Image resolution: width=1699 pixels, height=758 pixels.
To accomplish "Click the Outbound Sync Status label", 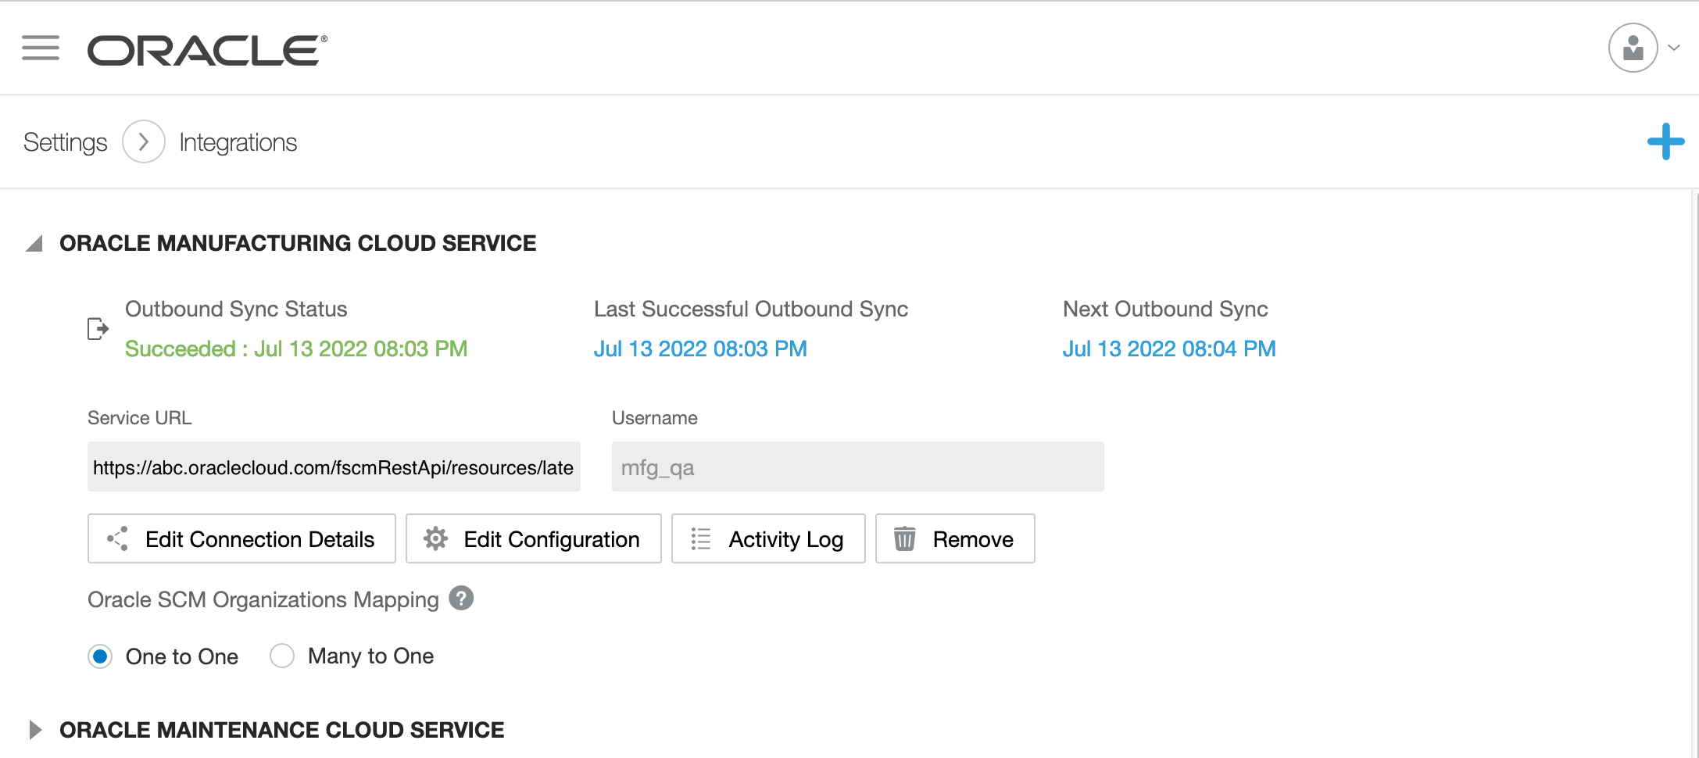I will point(236,309).
